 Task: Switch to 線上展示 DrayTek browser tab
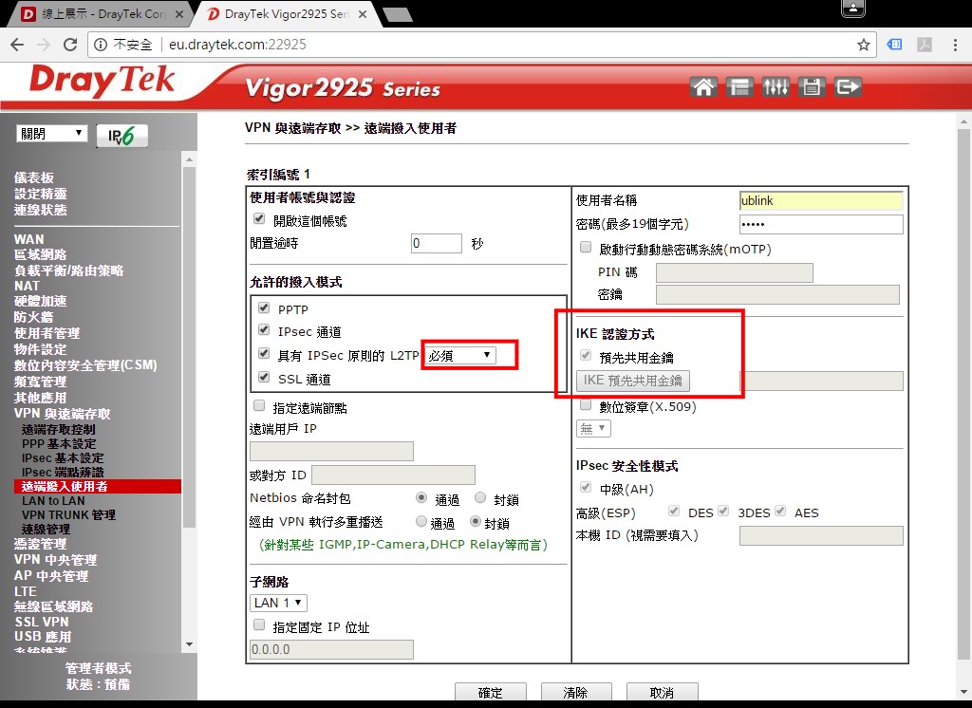click(x=103, y=14)
